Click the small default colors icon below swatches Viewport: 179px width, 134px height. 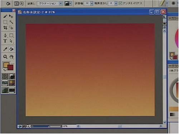[x=5, y=70]
